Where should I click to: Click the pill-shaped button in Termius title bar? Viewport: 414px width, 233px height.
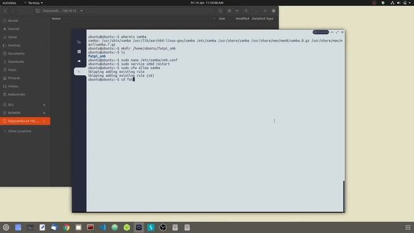point(321,32)
